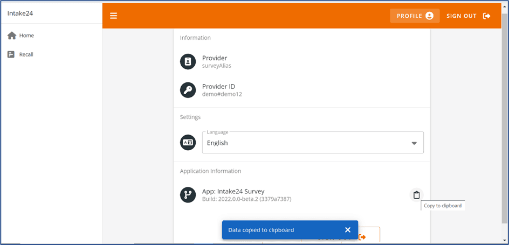Click the Provider badge icon
This screenshot has height=245, width=509.
[188, 61]
